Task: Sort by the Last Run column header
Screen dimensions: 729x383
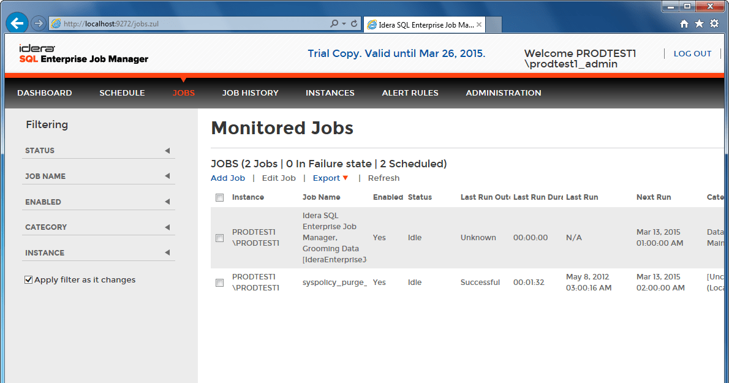Action: (581, 197)
